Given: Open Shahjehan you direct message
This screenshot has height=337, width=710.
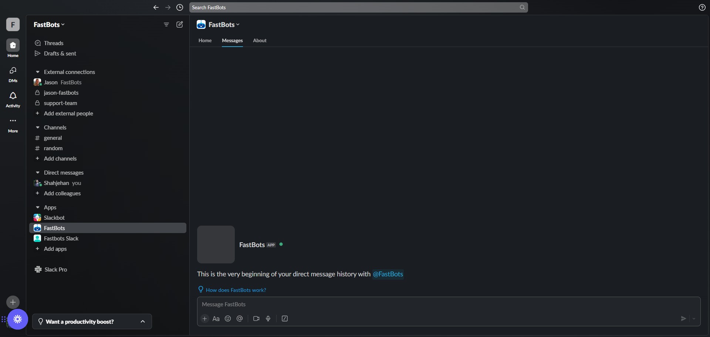Looking at the screenshot, I should click(x=108, y=183).
